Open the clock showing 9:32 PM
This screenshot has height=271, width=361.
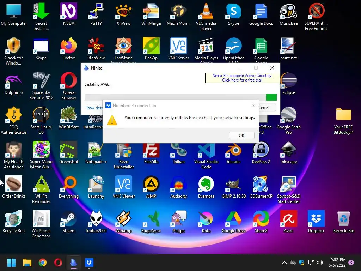(x=337, y=263)
